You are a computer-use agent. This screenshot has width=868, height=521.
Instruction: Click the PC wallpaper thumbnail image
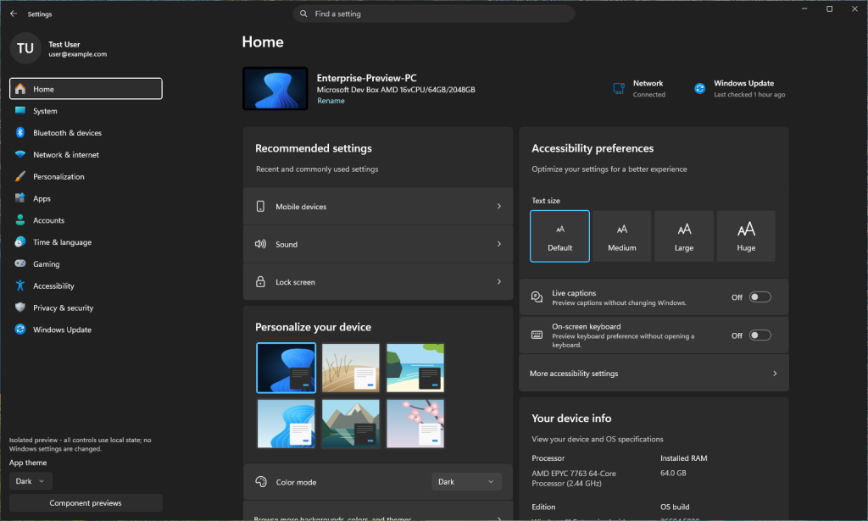click(275, 88)
